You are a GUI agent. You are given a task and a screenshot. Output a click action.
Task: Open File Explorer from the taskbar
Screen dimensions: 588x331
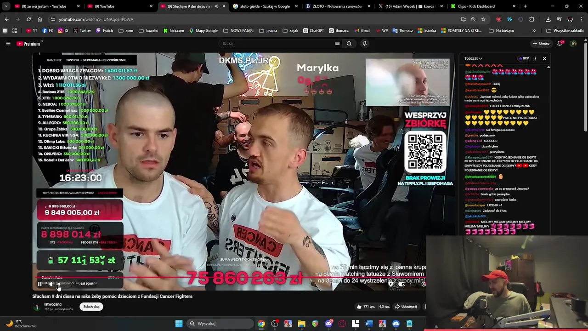coord(301,324)
